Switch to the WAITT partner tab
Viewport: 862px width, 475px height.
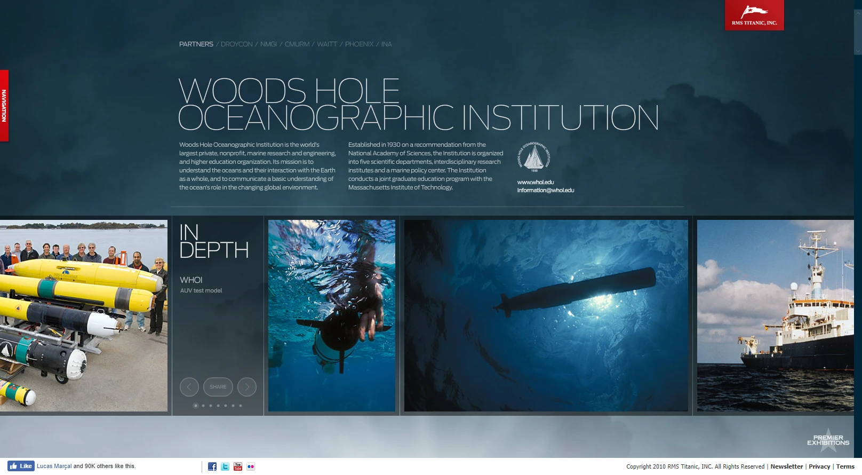tap(327, 44)
